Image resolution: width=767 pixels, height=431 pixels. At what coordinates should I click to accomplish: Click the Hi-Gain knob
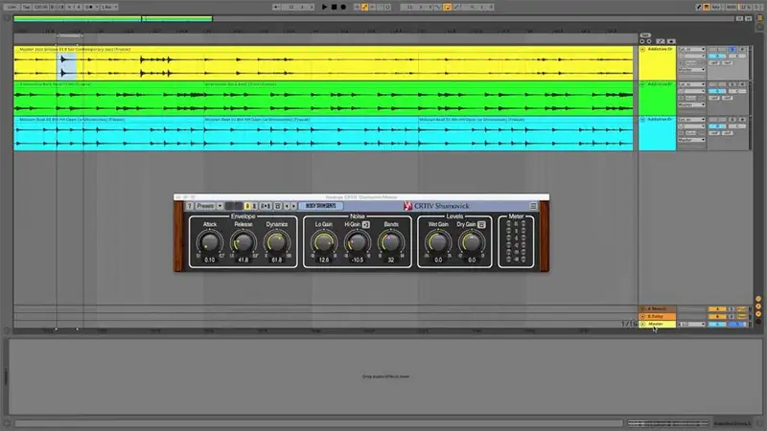(x=357, y=242)
